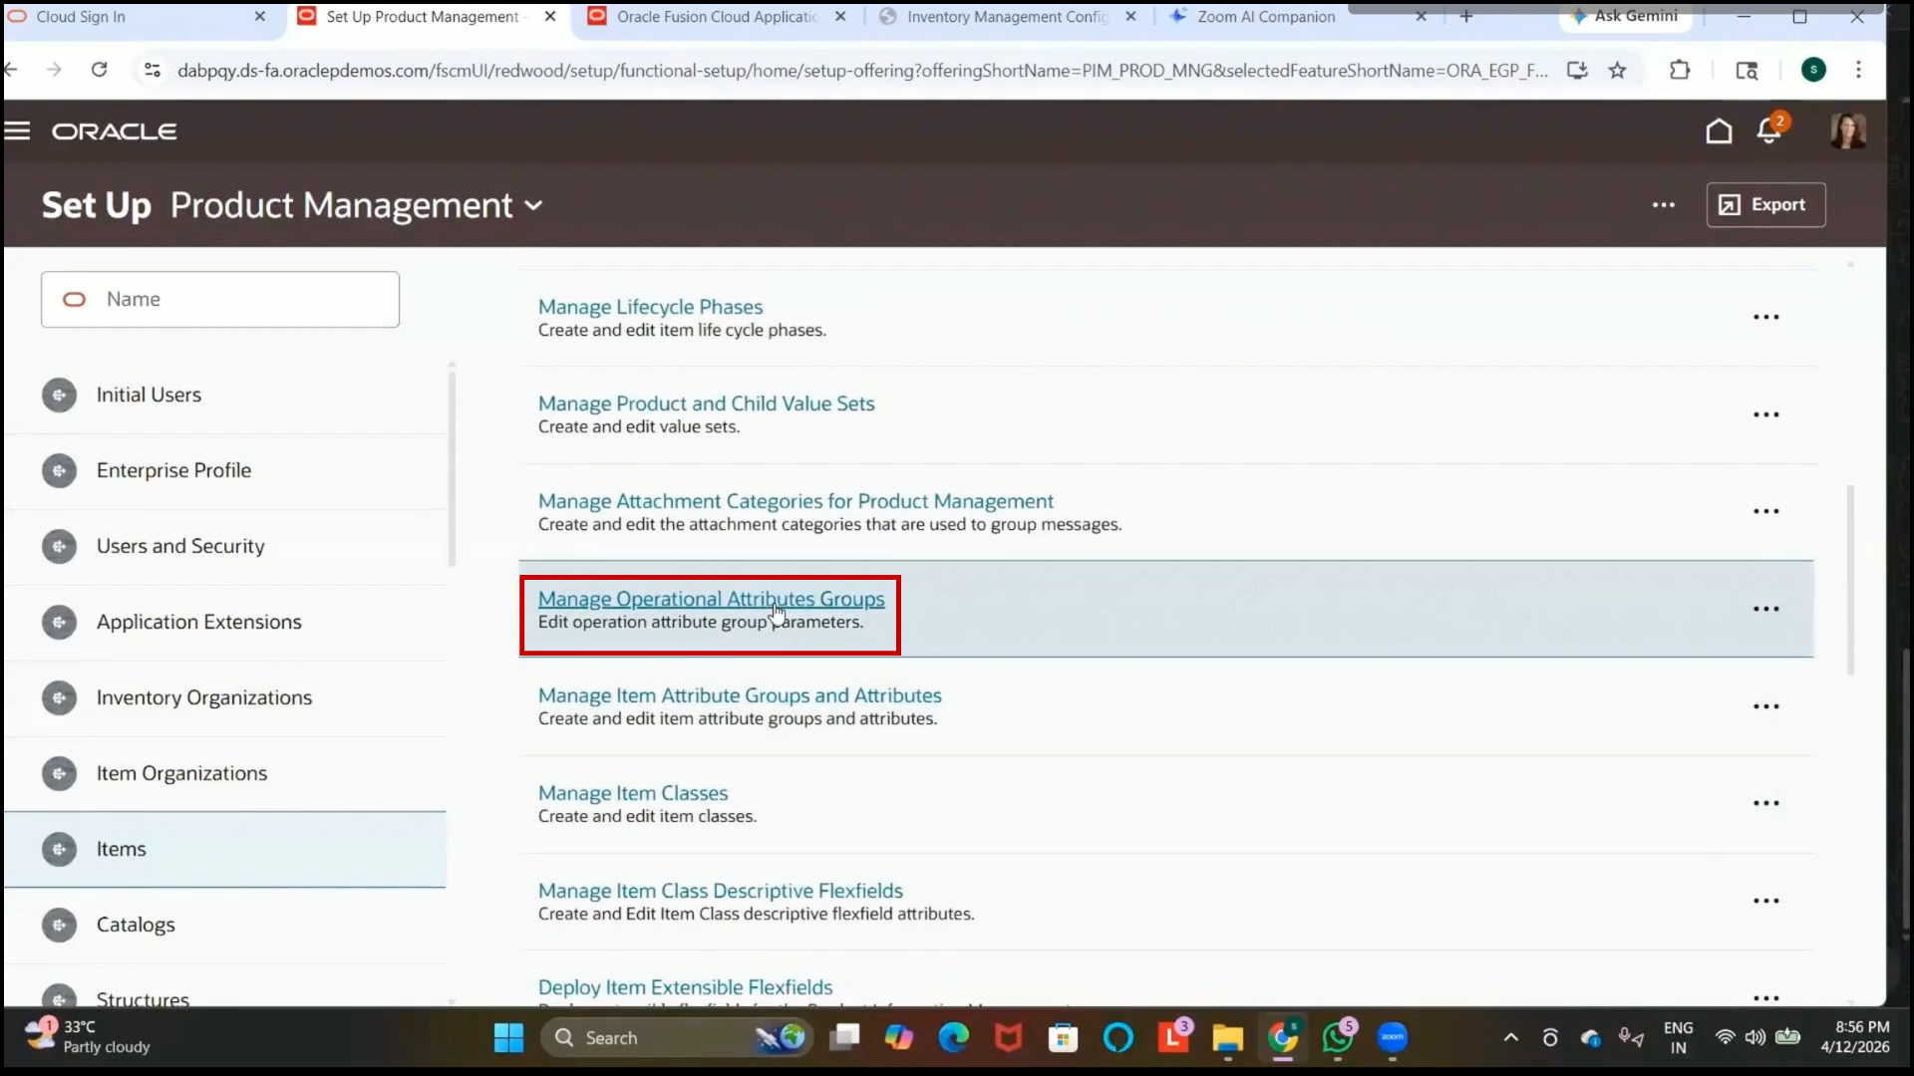1914x1076 pixels.
Task: Click the main page vertical scrollbar
Action: point(1850,581)
